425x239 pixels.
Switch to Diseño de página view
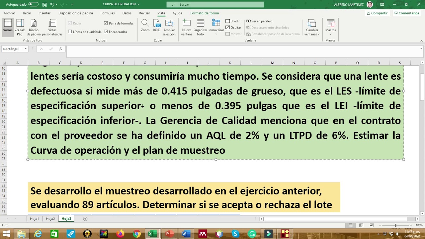34,27
